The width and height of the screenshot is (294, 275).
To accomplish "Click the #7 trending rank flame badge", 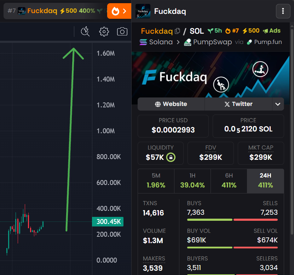I will click(x=232, y=30).
